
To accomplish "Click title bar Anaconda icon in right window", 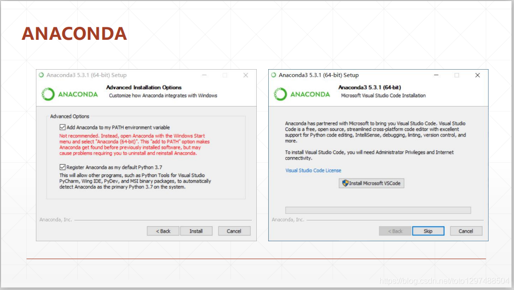I will (274, 75).
